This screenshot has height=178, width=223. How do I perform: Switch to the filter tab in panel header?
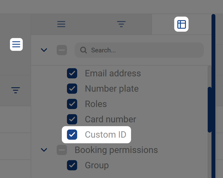[121, 24]
